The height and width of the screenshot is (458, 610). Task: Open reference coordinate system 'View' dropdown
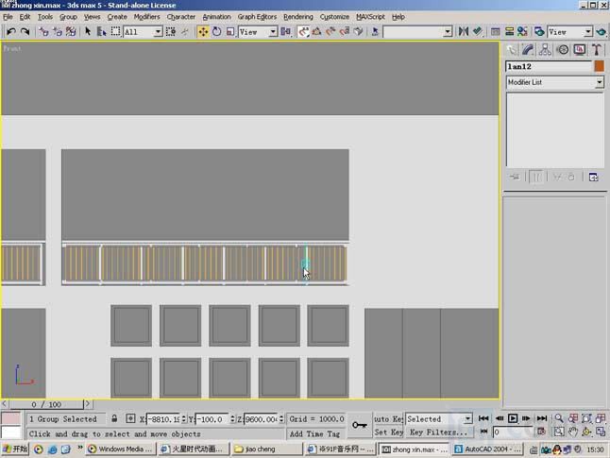pos(273,31)
